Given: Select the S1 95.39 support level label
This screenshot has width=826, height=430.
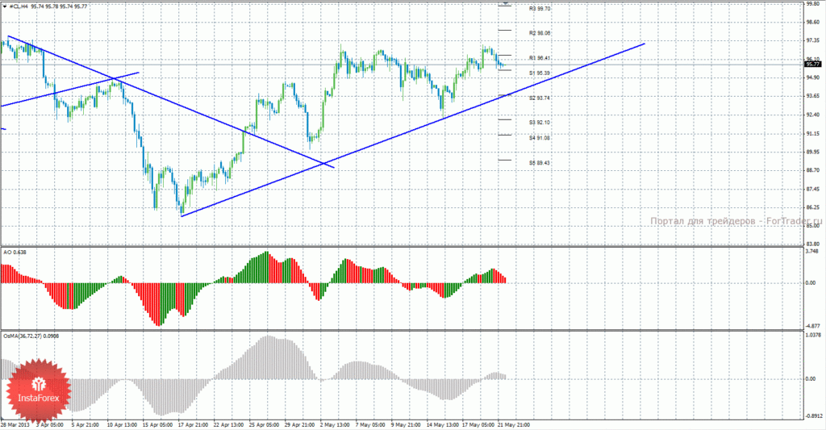Looking at the screenshot, I should [x=540, y=73].
